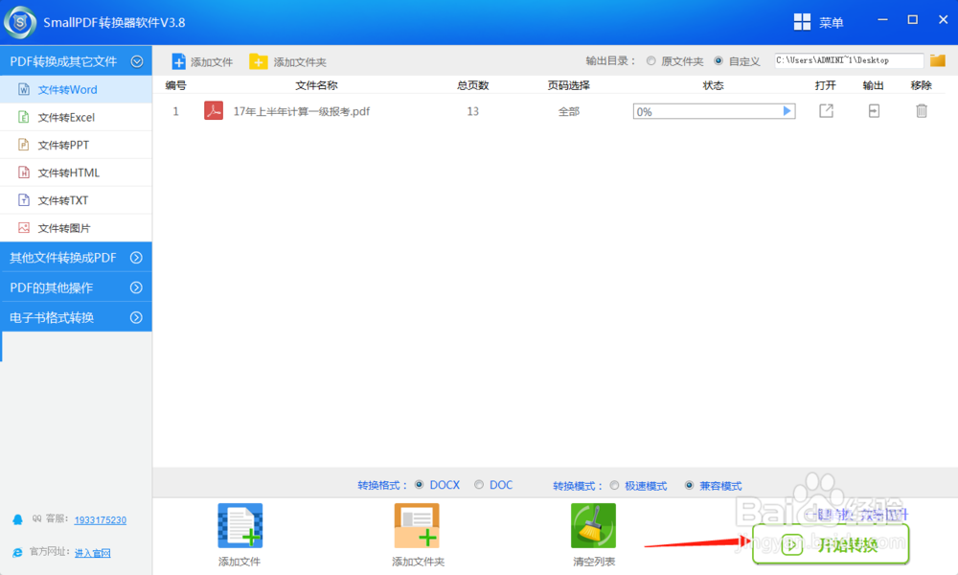Click the 0% conversion progress bar
The height and width of the screenshot is (575, 958).
click(x=714, y=111)
